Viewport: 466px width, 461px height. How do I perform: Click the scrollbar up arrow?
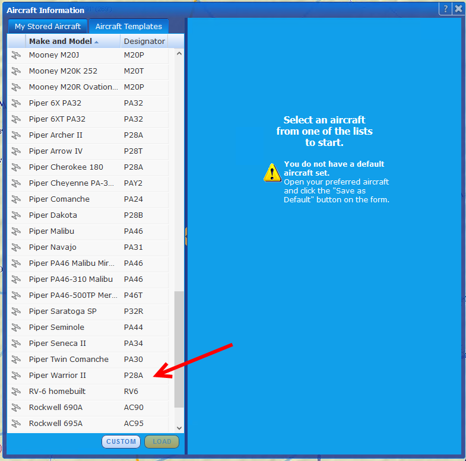pos(179,54)
